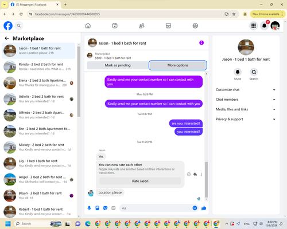Open the Lily conversation
Image resolution: width=287 pixels, height=229 pixels.
pos(38,163)
